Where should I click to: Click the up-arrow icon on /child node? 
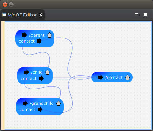point(47,72)
